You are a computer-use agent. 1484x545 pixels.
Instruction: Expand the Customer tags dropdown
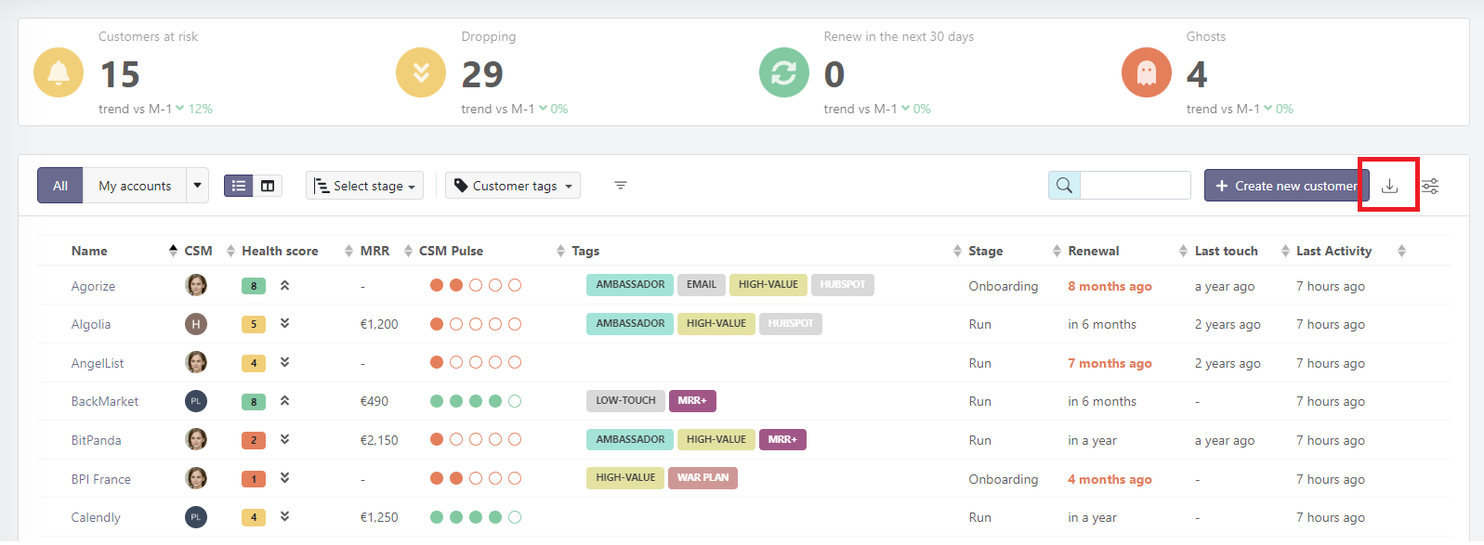[x=513, y=186]
